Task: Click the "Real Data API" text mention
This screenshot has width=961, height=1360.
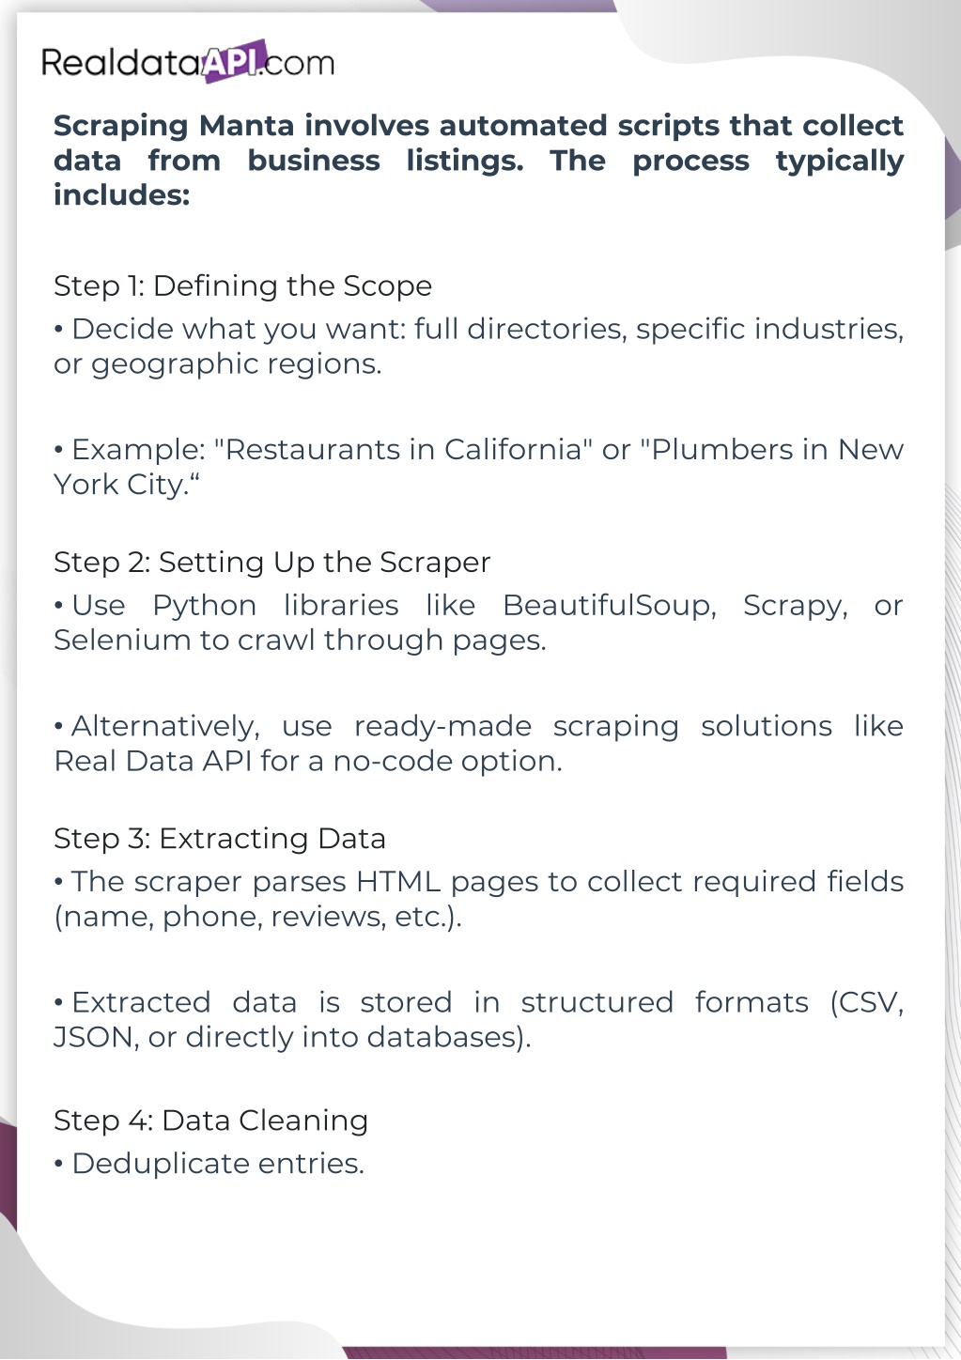Action: coord(153,761)
